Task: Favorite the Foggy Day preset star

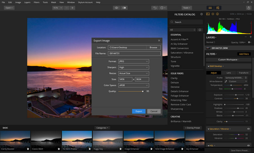Action: (120, 149)
